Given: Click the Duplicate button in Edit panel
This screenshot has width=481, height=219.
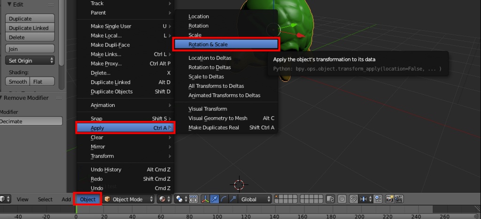Looking at the screenshot, I should [x=30, y=18].
